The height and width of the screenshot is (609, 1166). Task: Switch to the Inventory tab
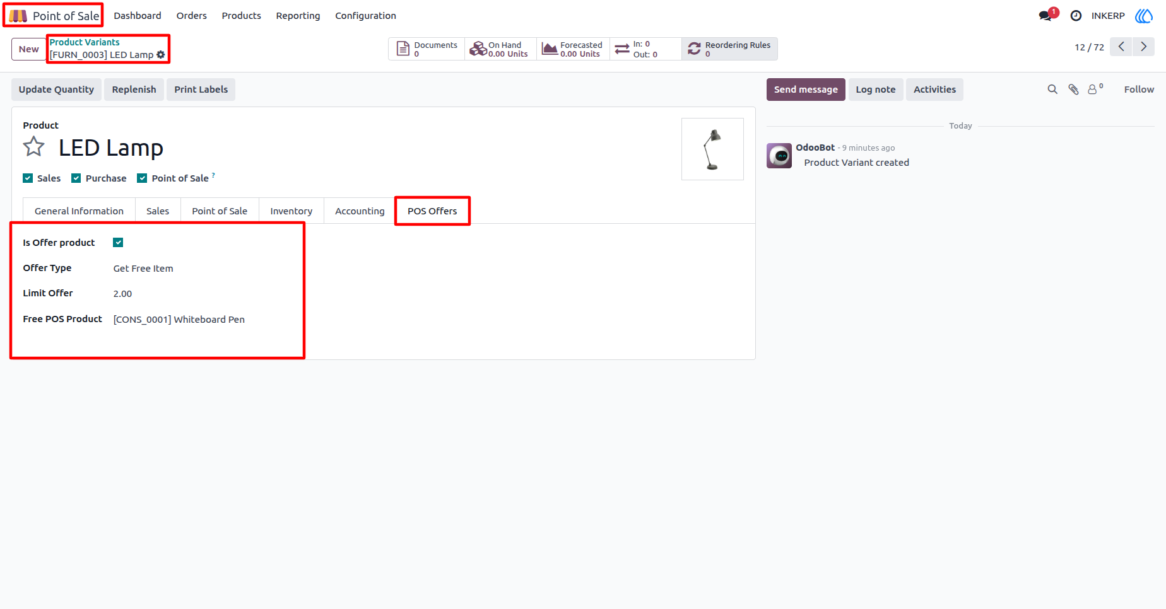click(x=291, y=211)
